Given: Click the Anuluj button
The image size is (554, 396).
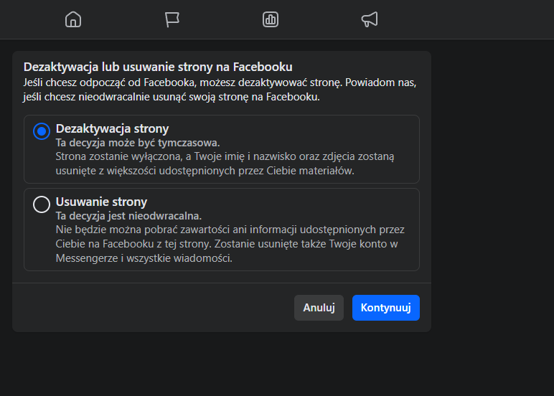Looking at the screenshot, I should click(319, 308).
